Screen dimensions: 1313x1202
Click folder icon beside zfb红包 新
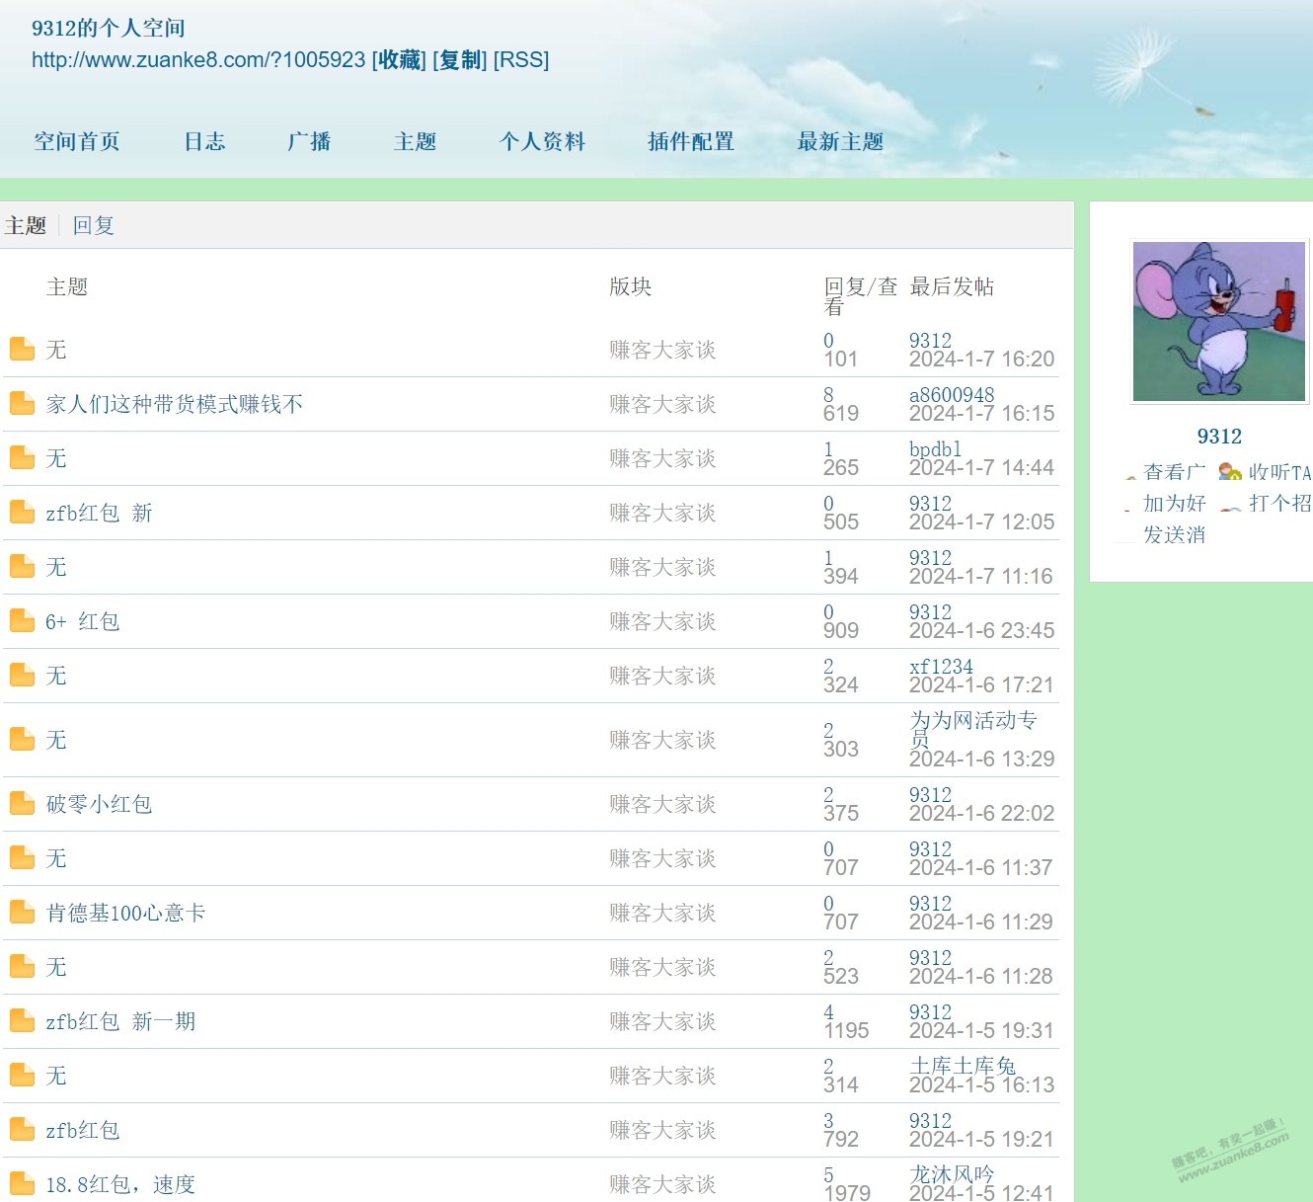pos(22,512)
